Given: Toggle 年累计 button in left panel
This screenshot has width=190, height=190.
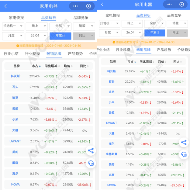Looking at the screenshot, I should pyautogui.click(x=60, y=36).
